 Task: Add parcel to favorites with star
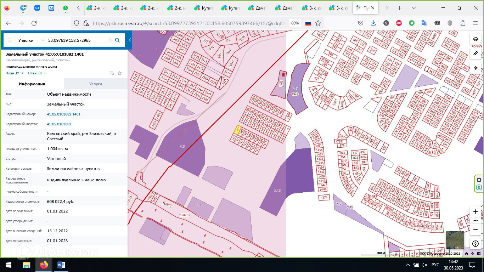coord(120,73)
